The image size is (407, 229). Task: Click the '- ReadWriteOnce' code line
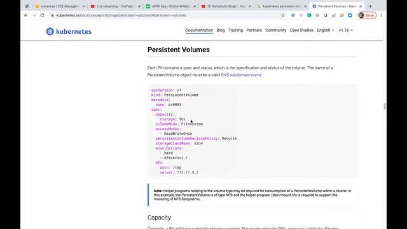point(176,134)
